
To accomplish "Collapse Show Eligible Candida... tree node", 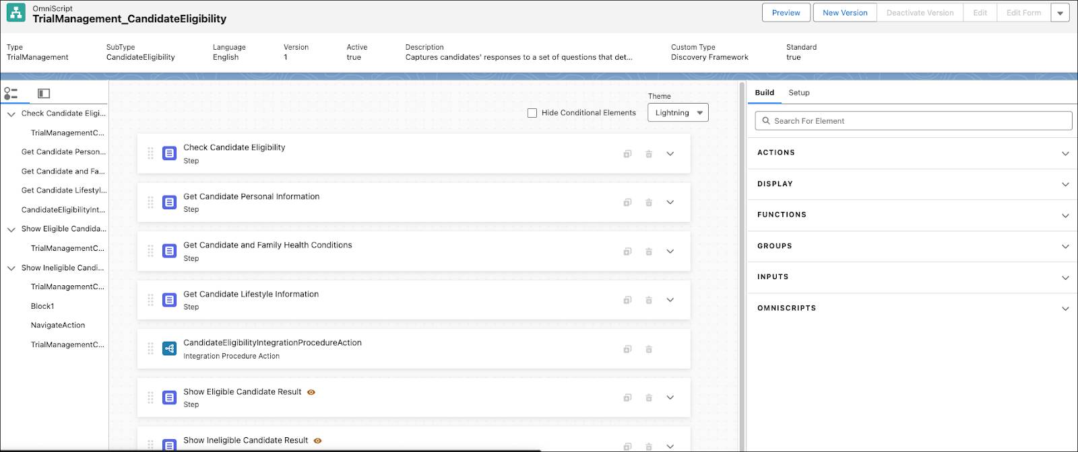I will click(x=11, y=229).
